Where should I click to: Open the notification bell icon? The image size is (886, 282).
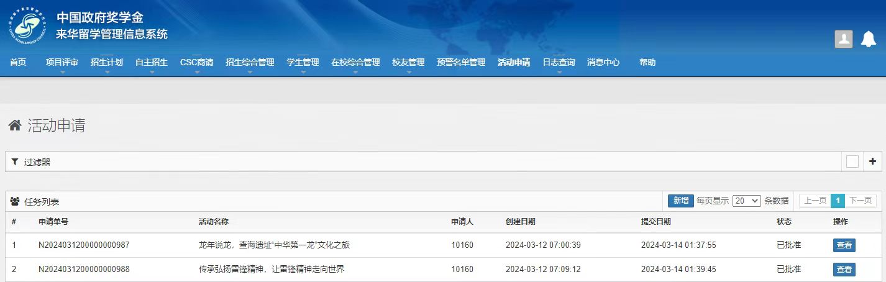[x=868, y=39]
